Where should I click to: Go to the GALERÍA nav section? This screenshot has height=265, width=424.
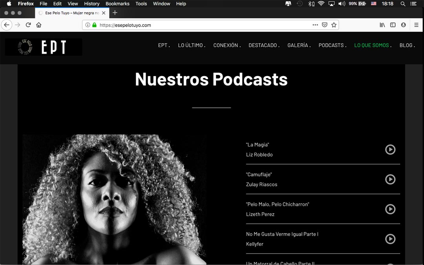point(298,46)
